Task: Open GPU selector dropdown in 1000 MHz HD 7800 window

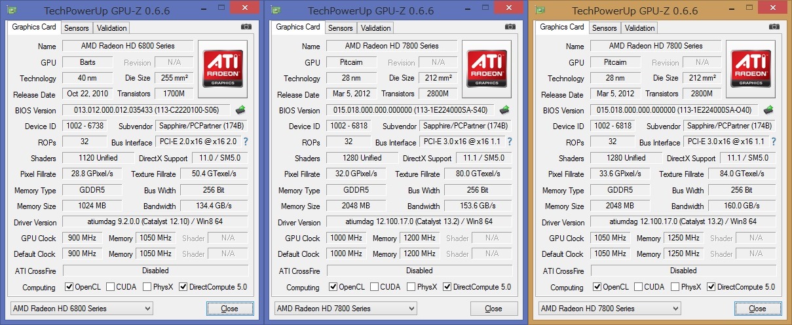Action: [346, 309]
